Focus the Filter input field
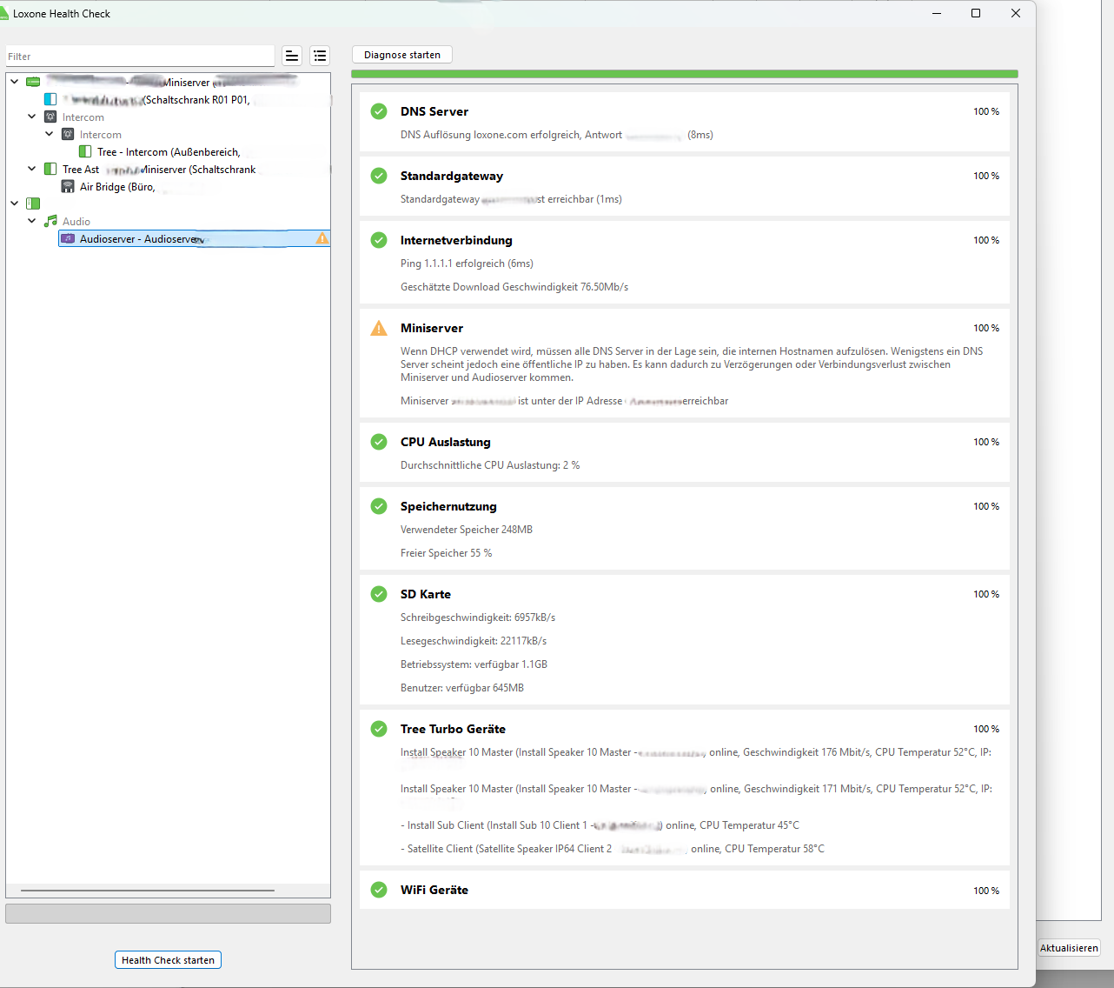This screenshot has width=1114, height=988. click(x=140, y=57)
